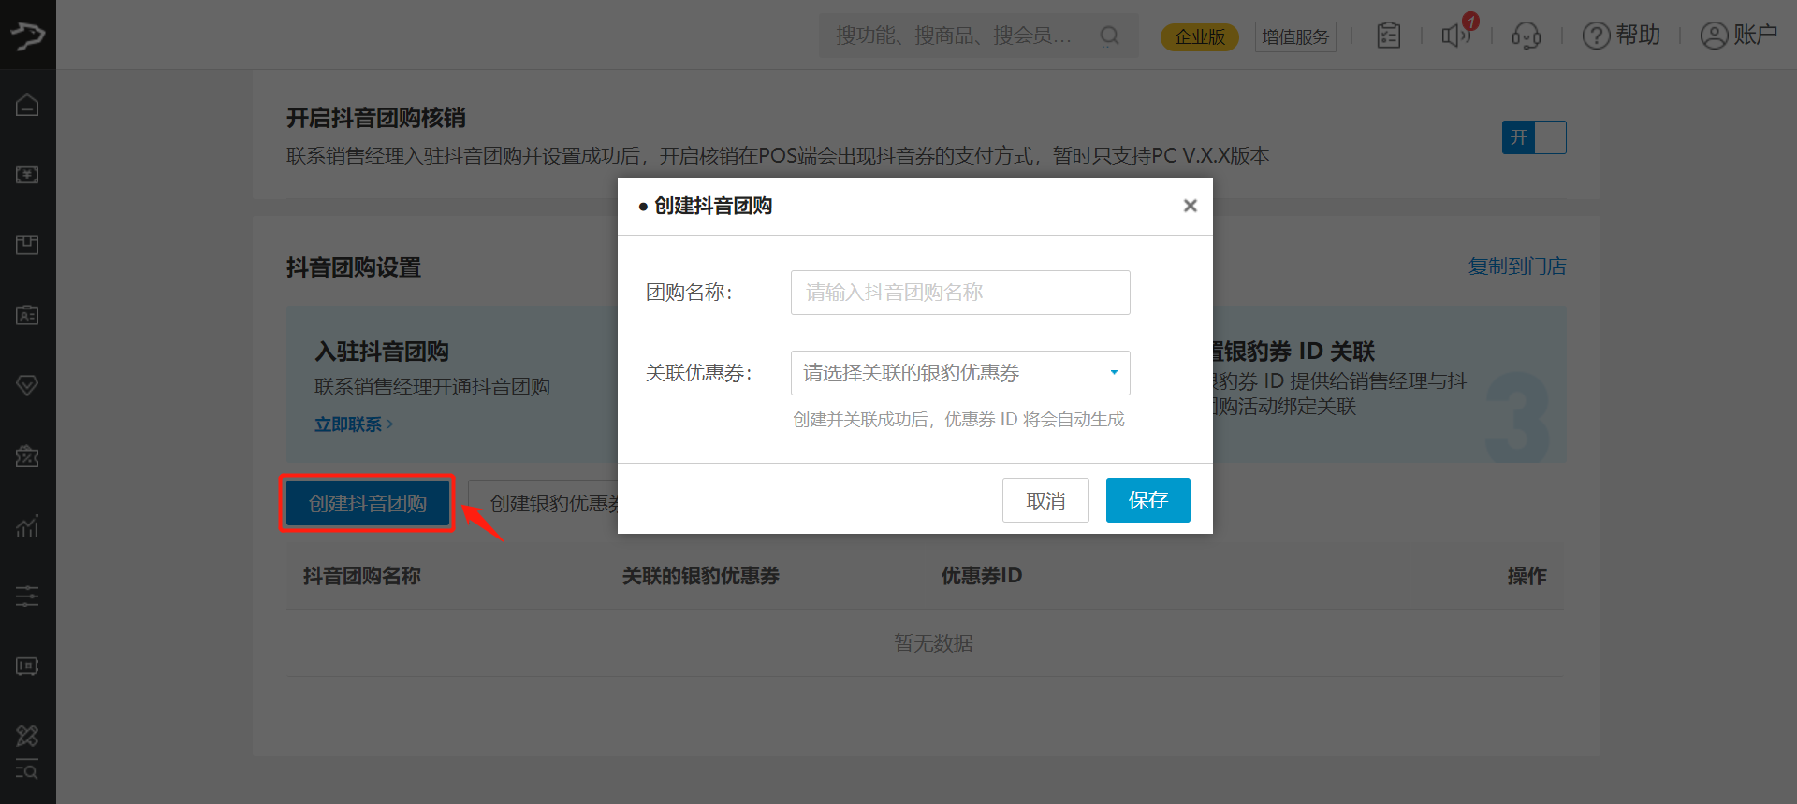Open 账户 account menu

tap(1739, 36)
